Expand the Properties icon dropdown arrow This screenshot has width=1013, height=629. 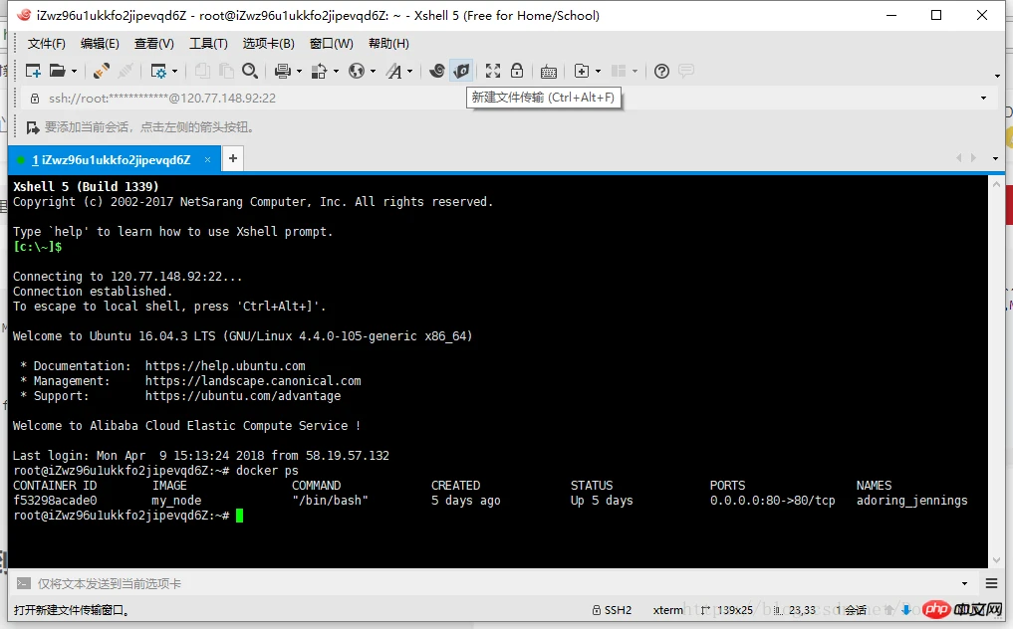pyautogui.click(x=174, y=71)
